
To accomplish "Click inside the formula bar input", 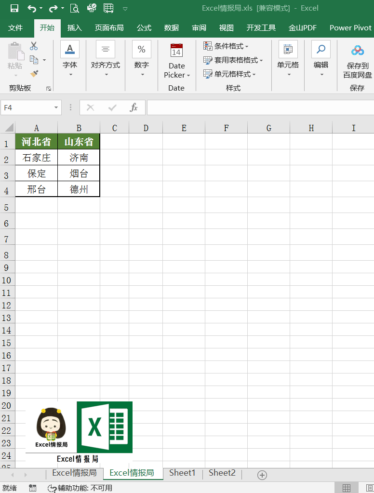I will click(x=260, y=108).
